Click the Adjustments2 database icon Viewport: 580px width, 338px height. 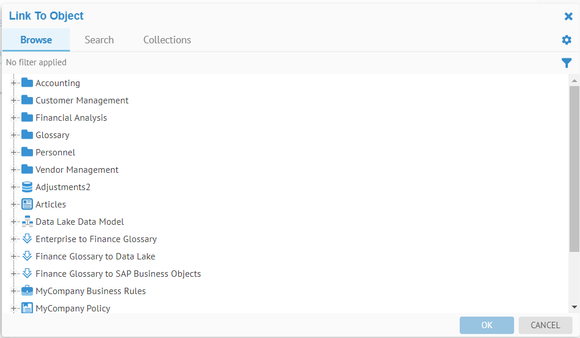point(27,187)
